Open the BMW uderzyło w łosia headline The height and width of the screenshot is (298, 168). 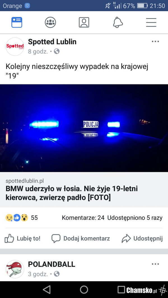tap(71, 193)
